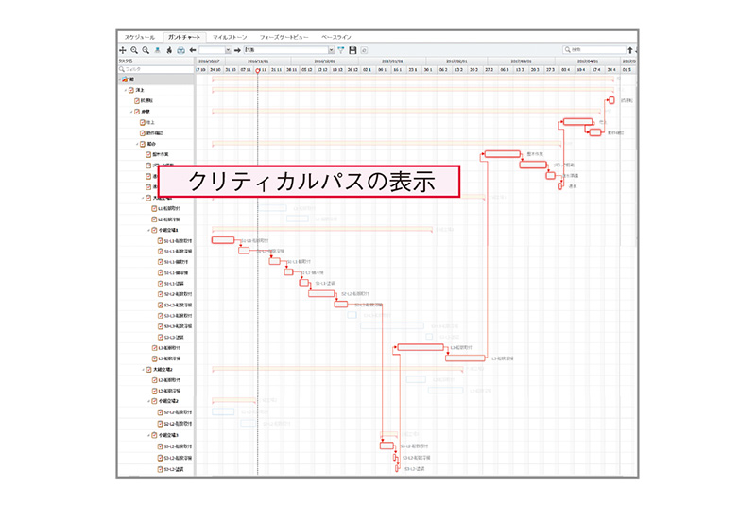Collapse the 小組立場1 tree node

point(148,230)
